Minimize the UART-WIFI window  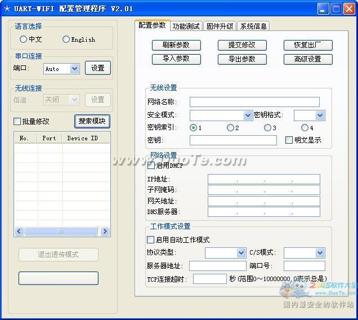click(323, 9)
